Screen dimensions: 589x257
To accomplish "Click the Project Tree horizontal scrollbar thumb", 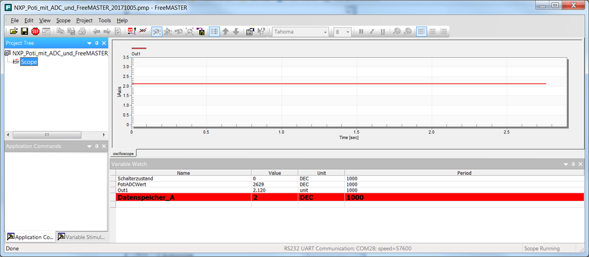I will pos(47,134).
